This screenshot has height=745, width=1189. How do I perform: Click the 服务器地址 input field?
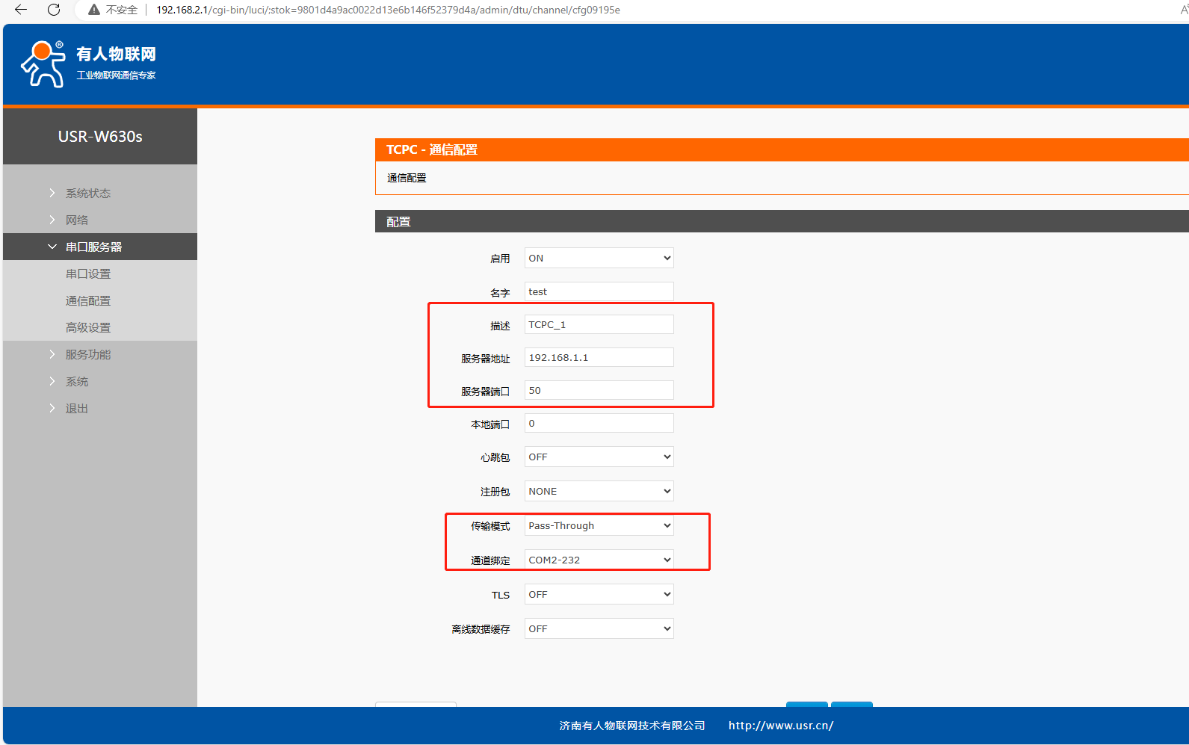click(x=599, y=357)
